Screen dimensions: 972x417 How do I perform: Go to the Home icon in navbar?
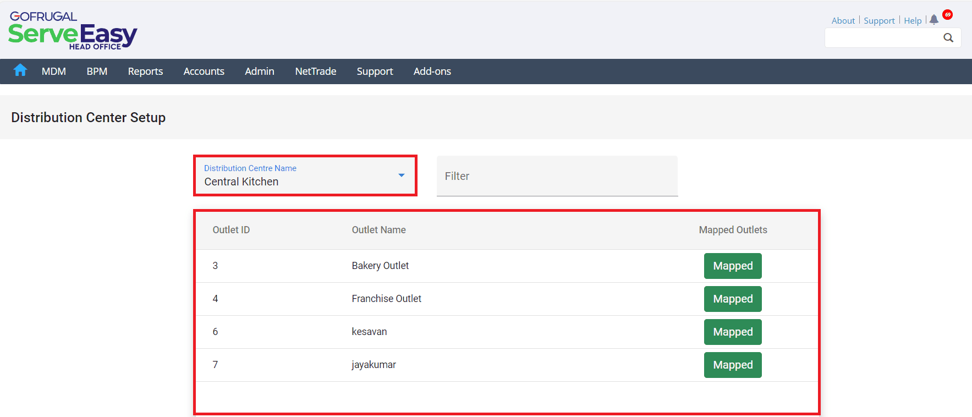coord(20,70)
